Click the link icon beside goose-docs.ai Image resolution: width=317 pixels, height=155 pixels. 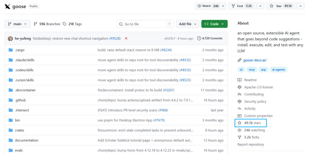coord(240,60)
